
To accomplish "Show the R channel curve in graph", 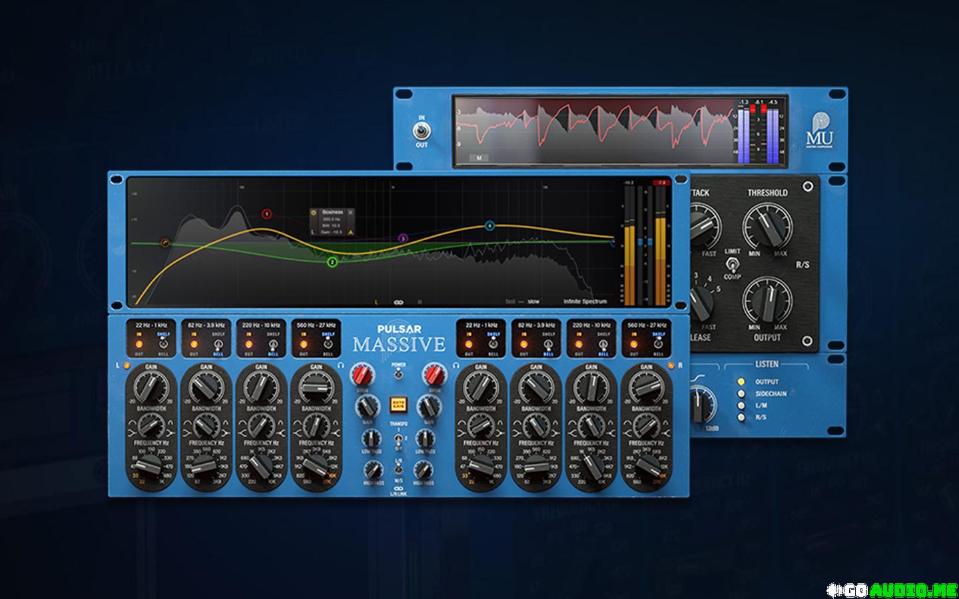I will [x=420, y=301].
